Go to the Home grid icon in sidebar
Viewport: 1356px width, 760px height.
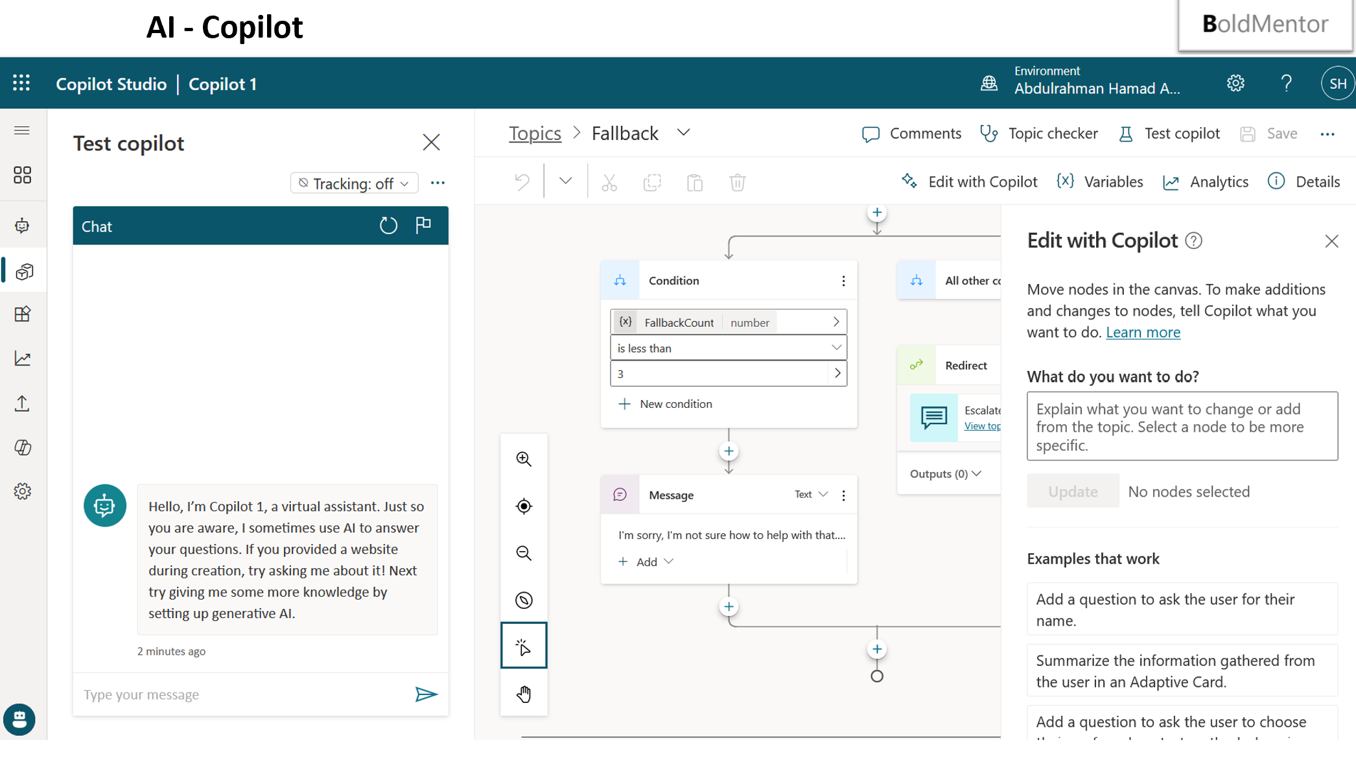[22, 175]
